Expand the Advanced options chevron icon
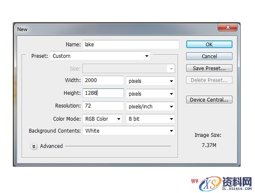The image size is (255, 193). (x=34, y=146)
